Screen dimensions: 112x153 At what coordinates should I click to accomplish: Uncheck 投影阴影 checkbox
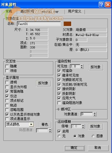point(59,94)
